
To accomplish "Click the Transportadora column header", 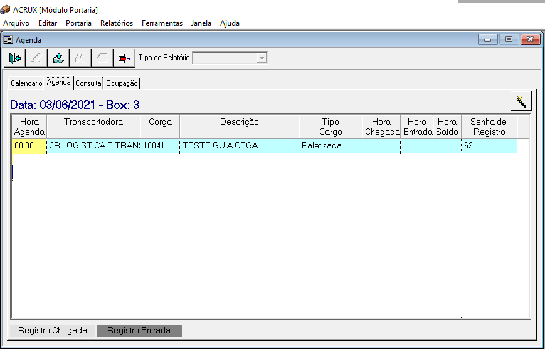I will [x=93, y=127].
